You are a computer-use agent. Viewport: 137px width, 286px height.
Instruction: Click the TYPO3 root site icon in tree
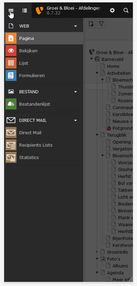tap(92, 52)
